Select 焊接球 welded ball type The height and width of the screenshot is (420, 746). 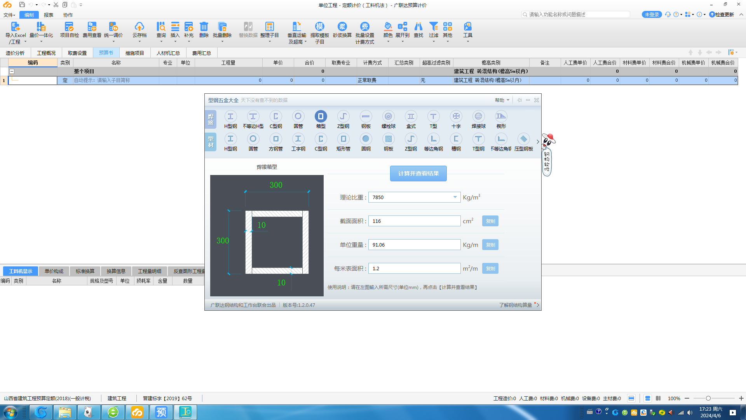point(478,119)
